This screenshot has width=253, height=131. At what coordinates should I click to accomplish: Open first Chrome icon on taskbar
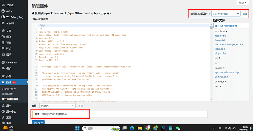click(148, 128)
